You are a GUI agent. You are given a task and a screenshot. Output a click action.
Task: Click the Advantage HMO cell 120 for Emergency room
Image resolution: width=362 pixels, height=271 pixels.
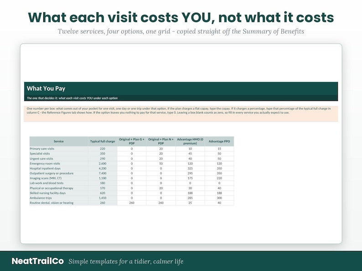pos(190,164)
